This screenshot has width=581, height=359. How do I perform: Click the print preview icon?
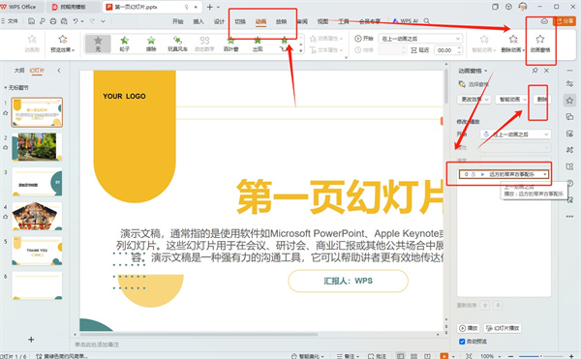pos(64,21)
